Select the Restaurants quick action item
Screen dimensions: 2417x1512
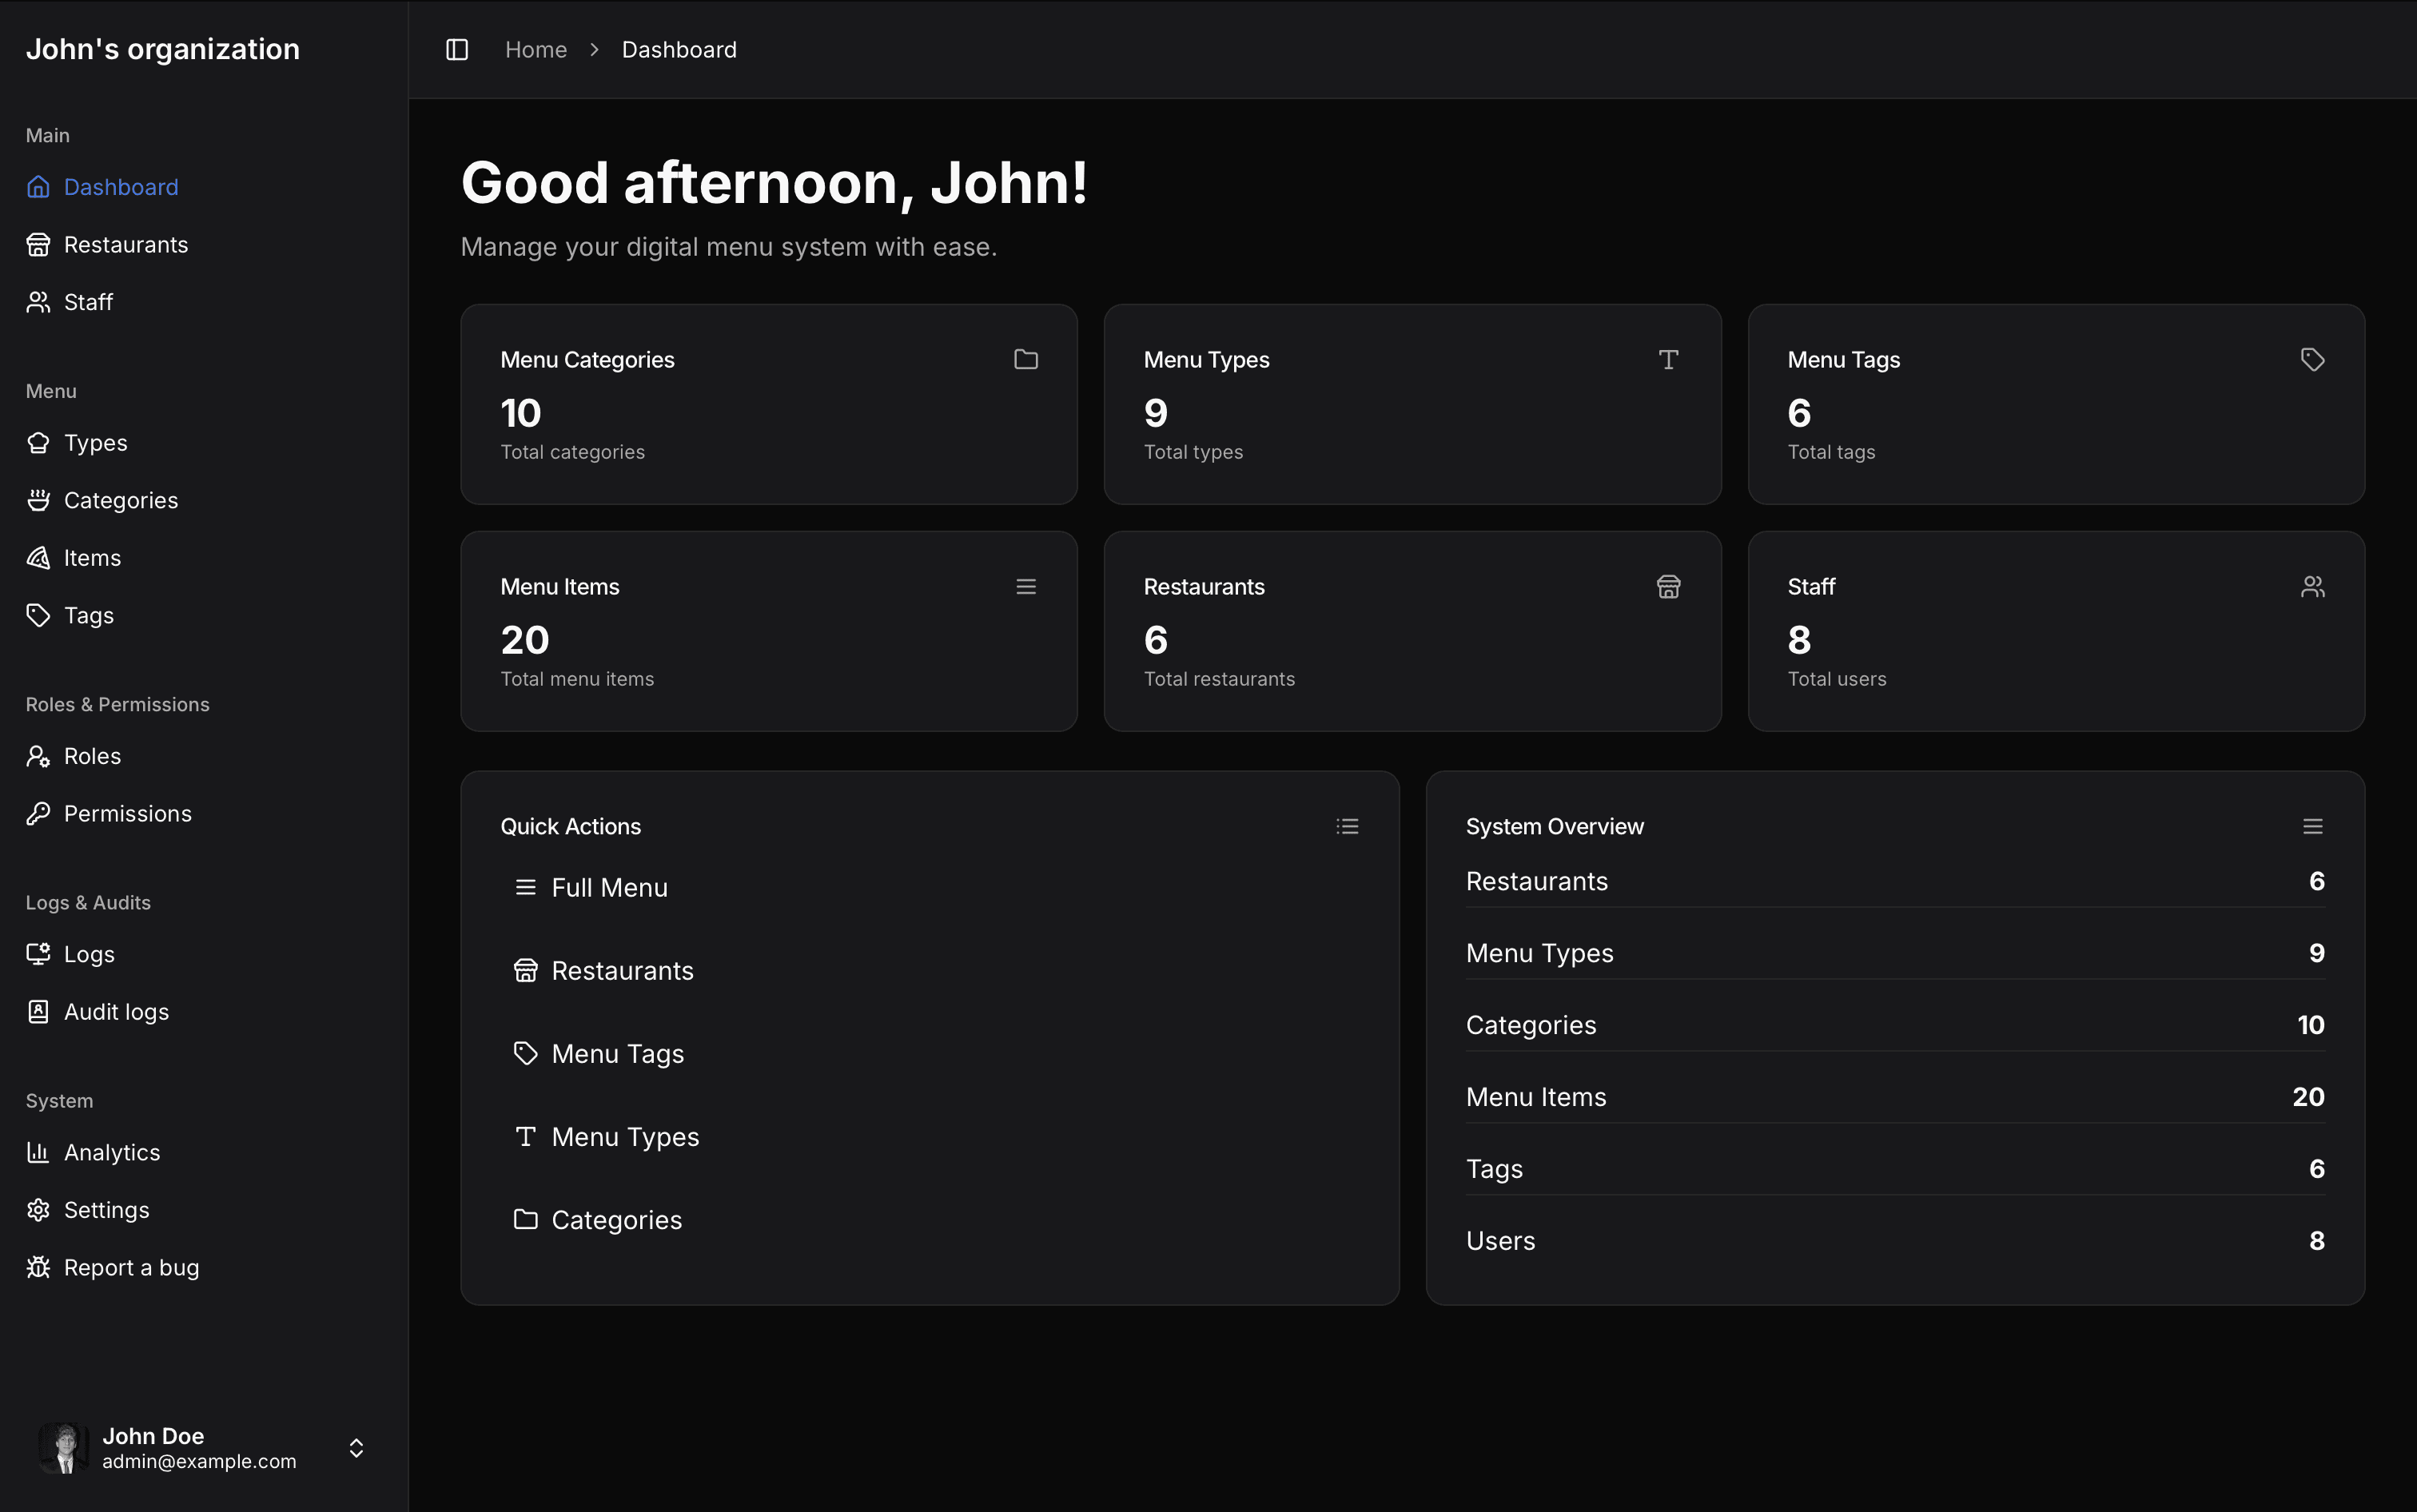coord(623,970)
